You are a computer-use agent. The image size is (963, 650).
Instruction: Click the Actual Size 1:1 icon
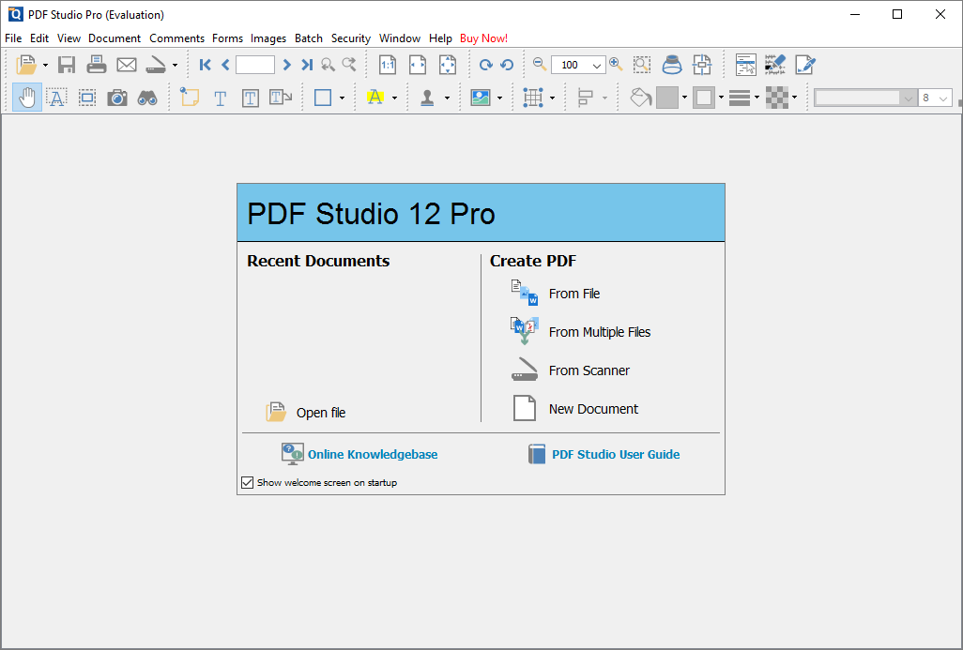click(388, 65)
